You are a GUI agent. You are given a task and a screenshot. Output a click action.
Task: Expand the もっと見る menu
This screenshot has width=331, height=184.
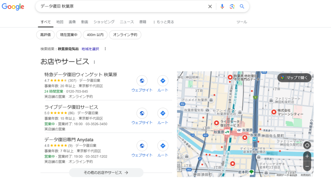tap(163, 22)
